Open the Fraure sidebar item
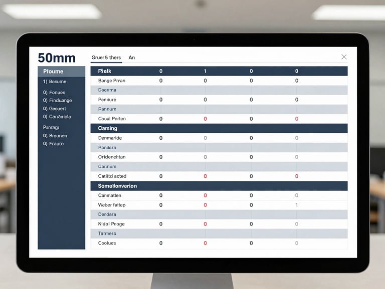This screenshot has height=289, width=385. tap(53, 144)
